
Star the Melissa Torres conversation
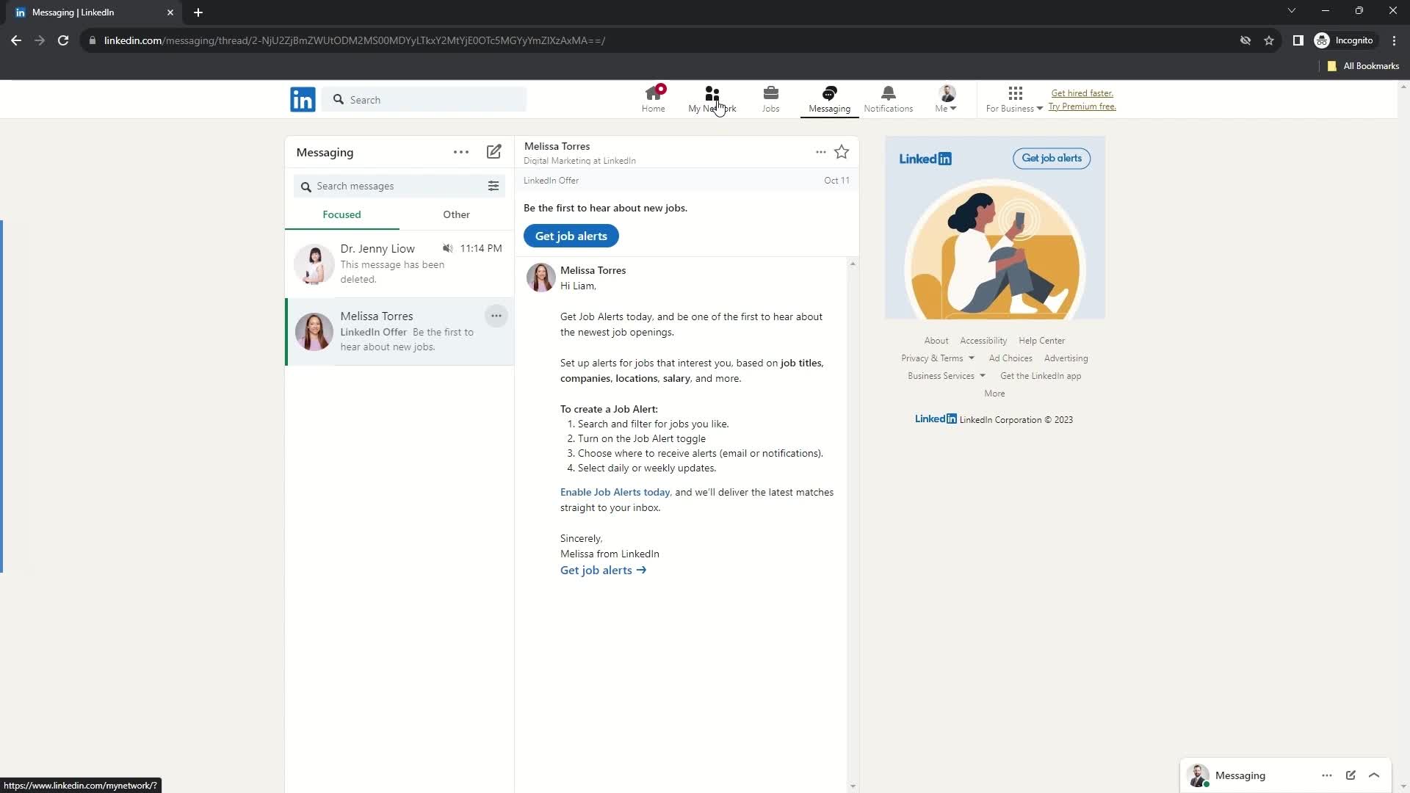click(842, 152)
